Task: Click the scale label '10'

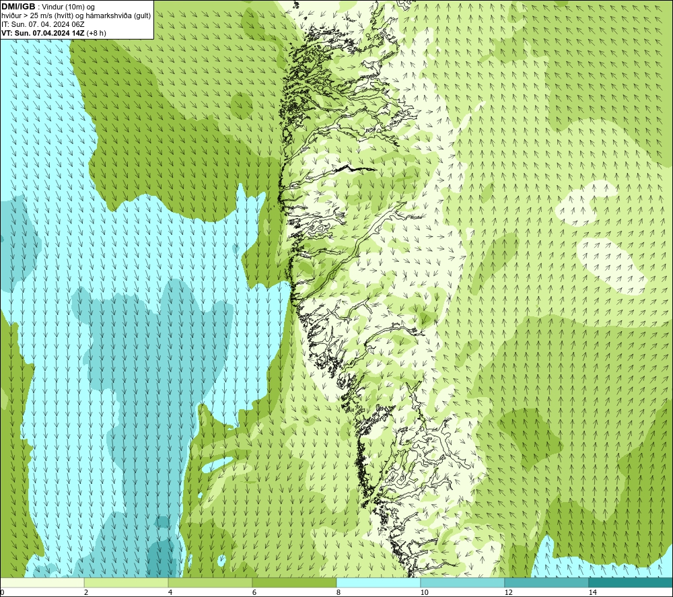Action: 424,593
